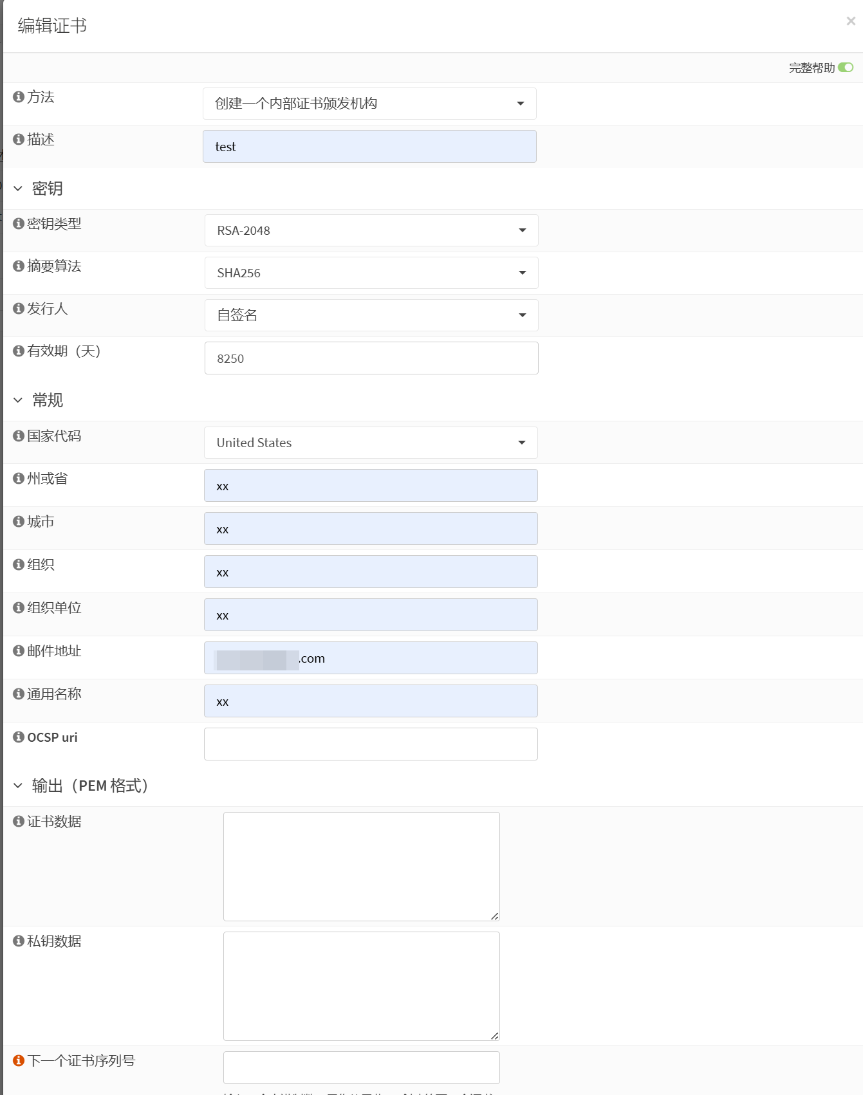Toggle the 完整帮助 switch off
This screenshot has height=1095, width=863.
[846, 68]
